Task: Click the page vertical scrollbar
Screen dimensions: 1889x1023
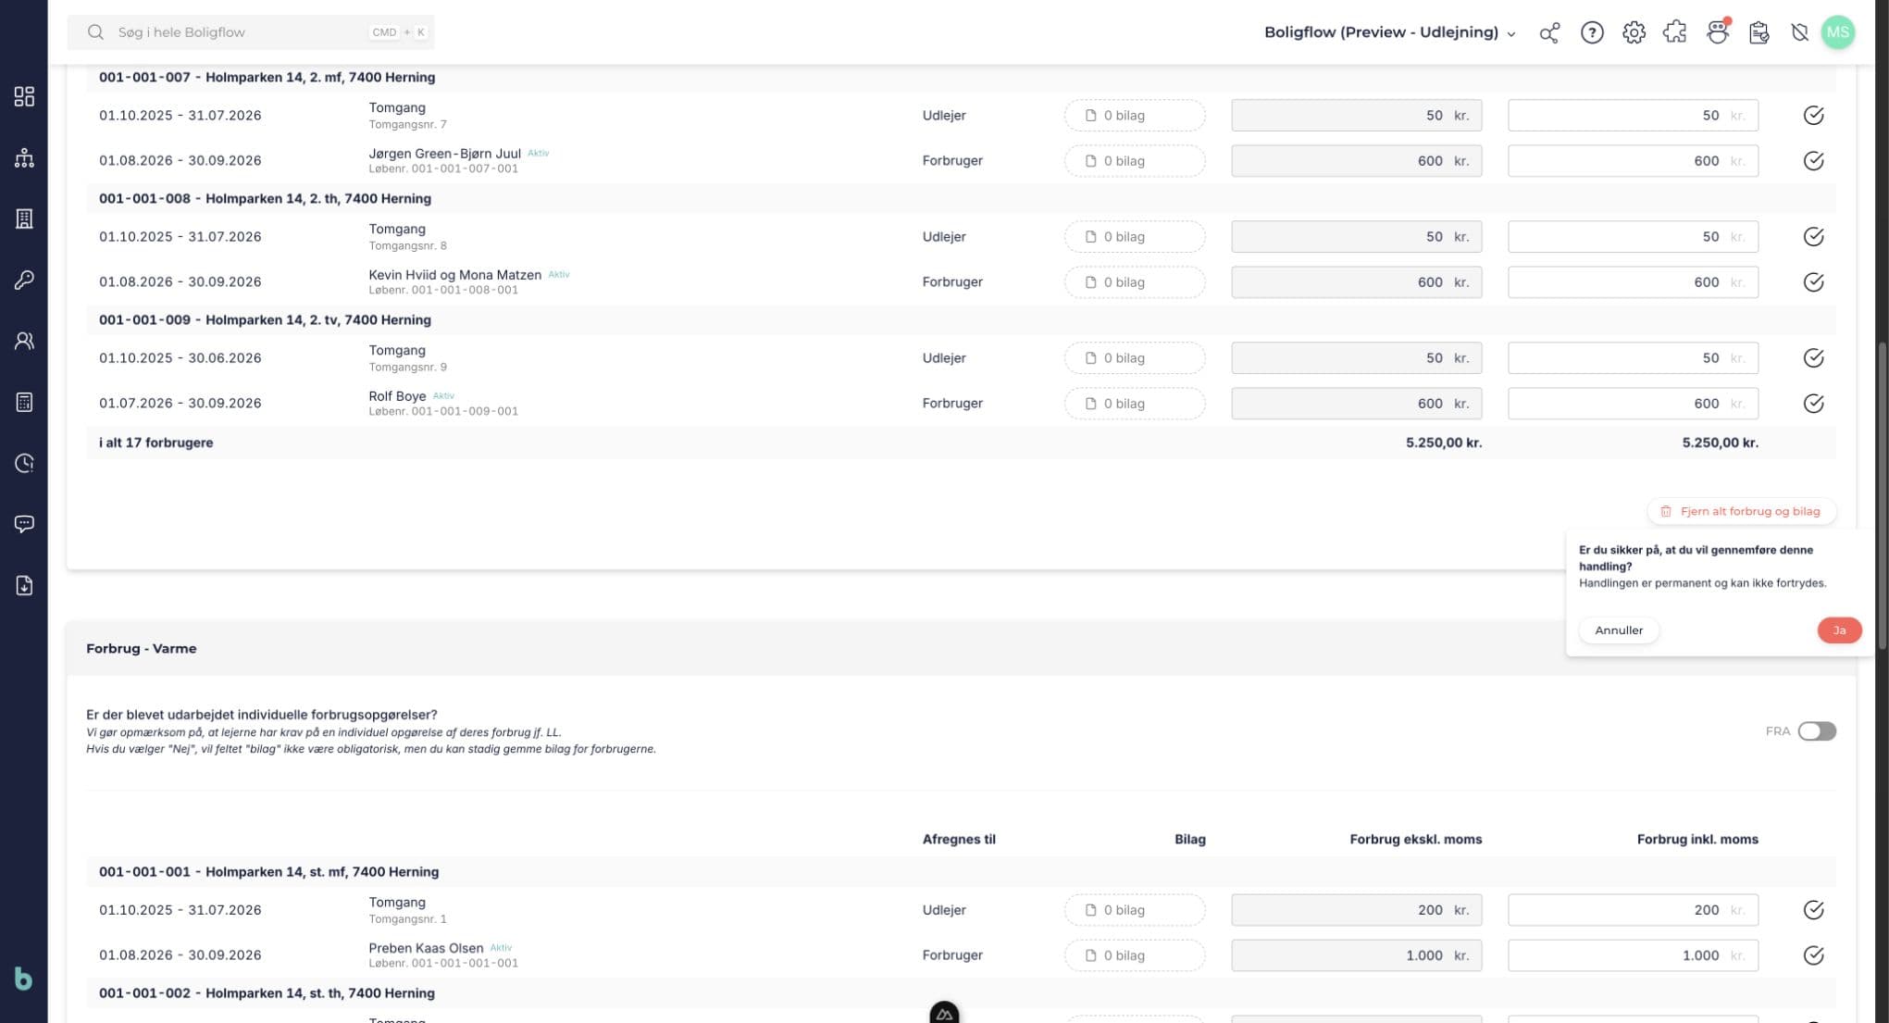Action: coord(1882,498)
